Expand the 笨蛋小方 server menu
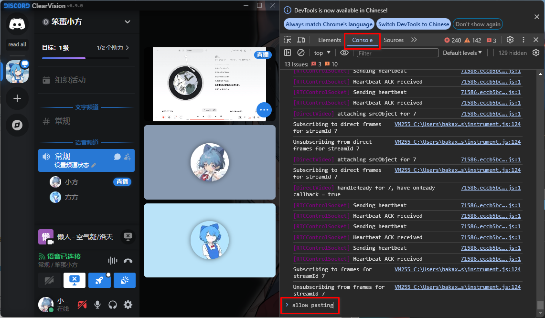This screenshot has width=545, height=318. click(x=128, y=22)
